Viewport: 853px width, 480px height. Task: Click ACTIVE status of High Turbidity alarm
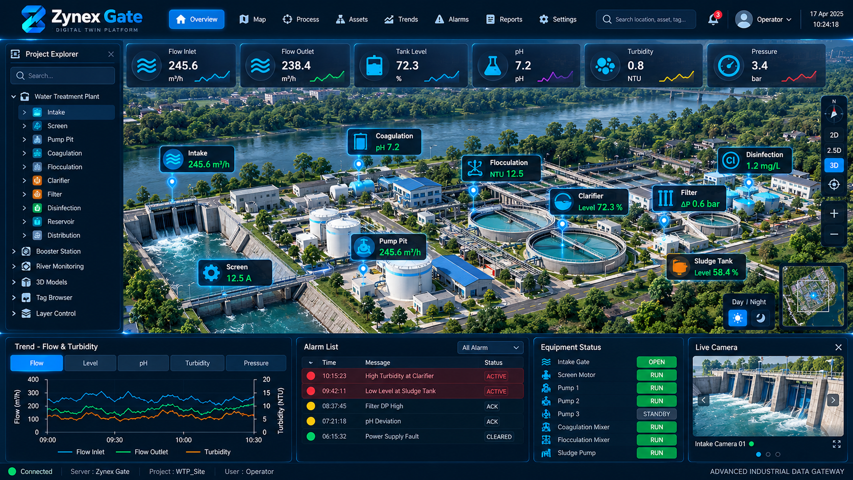(x=496, y=376)
